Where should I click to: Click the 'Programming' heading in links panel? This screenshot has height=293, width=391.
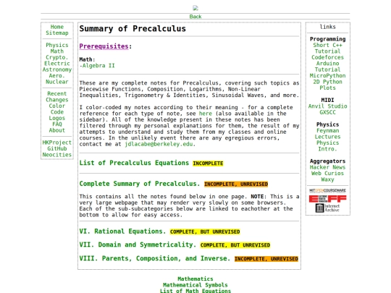[327, 39]
